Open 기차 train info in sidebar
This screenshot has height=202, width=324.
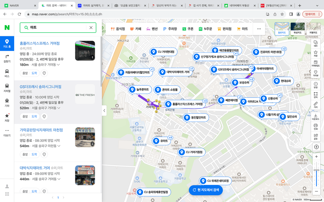tap(7, 103)
